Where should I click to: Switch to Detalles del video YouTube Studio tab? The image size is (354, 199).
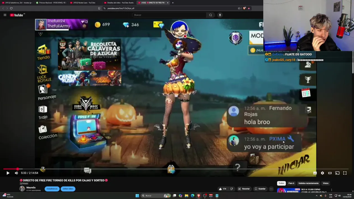coord(118,3)
